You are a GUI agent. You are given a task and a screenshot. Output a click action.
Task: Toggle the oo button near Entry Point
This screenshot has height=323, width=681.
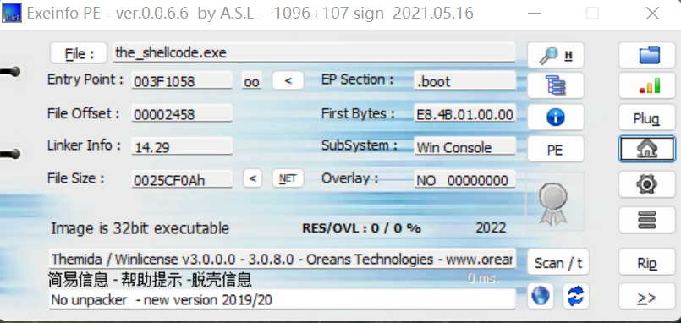pos(251,81)
